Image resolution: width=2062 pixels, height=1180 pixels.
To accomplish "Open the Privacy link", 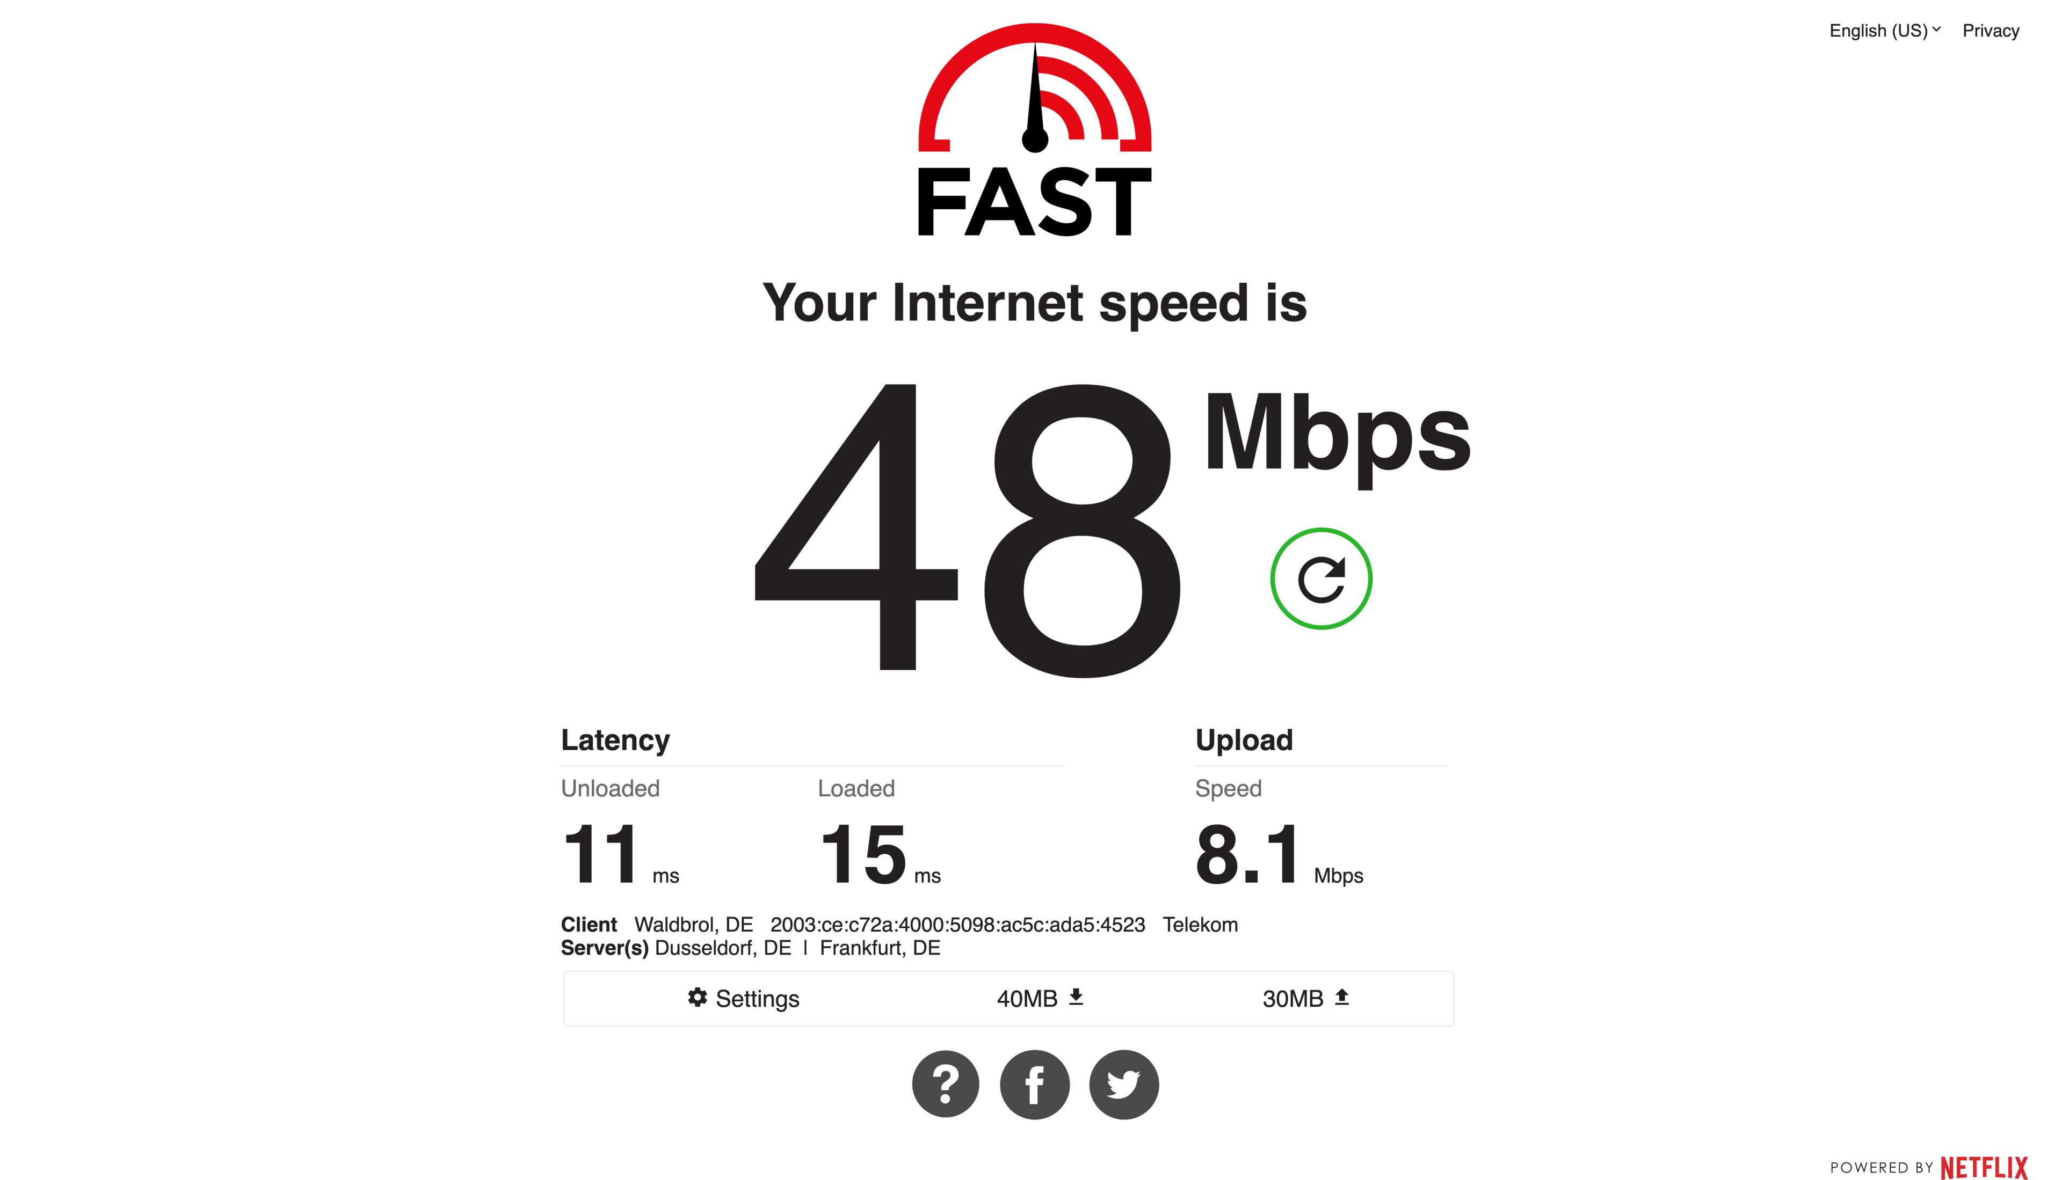I will [x=1991, y=31].
